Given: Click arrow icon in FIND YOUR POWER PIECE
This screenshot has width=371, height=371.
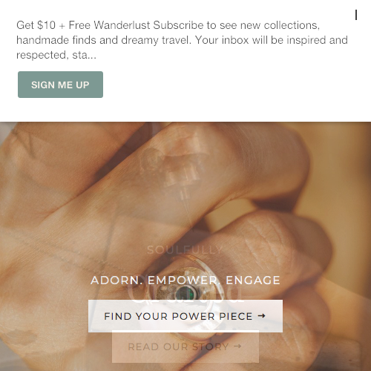Looking at the screenshot, I should tap(261, 316).
